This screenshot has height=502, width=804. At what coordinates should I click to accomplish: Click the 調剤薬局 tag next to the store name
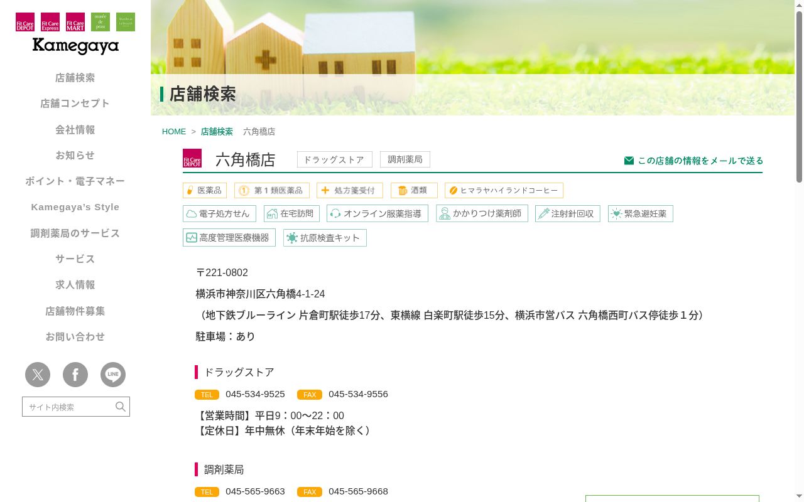pos(405,159)
